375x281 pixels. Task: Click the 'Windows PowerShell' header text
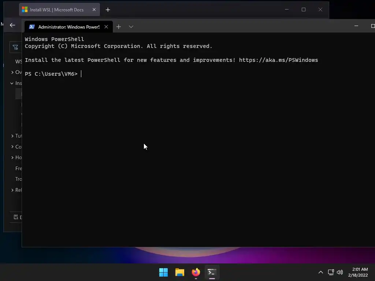pyautogui.click(x=54, y=39)
